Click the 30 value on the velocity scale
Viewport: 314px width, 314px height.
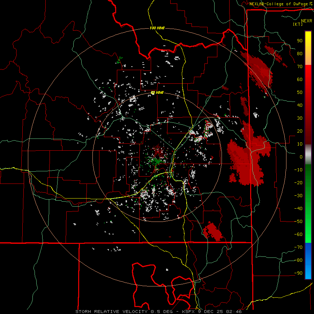coord(300,118)
